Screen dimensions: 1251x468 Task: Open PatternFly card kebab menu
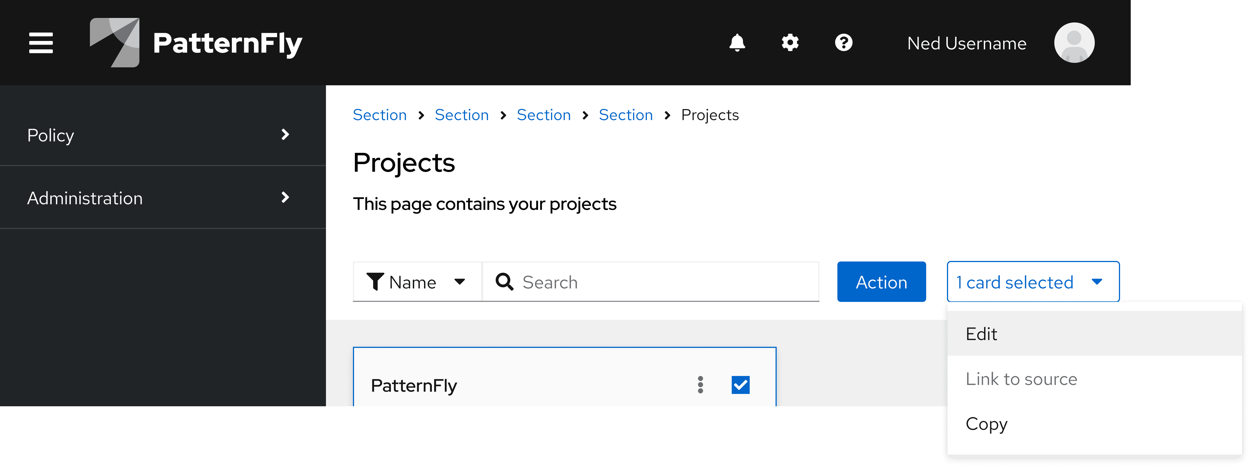700,385
